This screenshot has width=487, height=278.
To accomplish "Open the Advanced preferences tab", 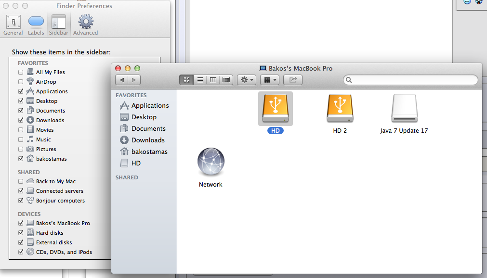I will 86,25.
